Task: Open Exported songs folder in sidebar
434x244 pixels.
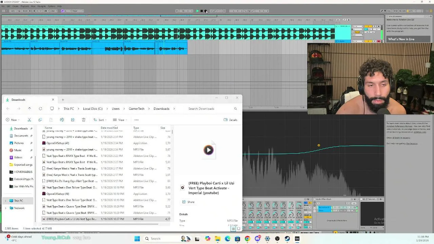Action: click(x=23, y=165)
